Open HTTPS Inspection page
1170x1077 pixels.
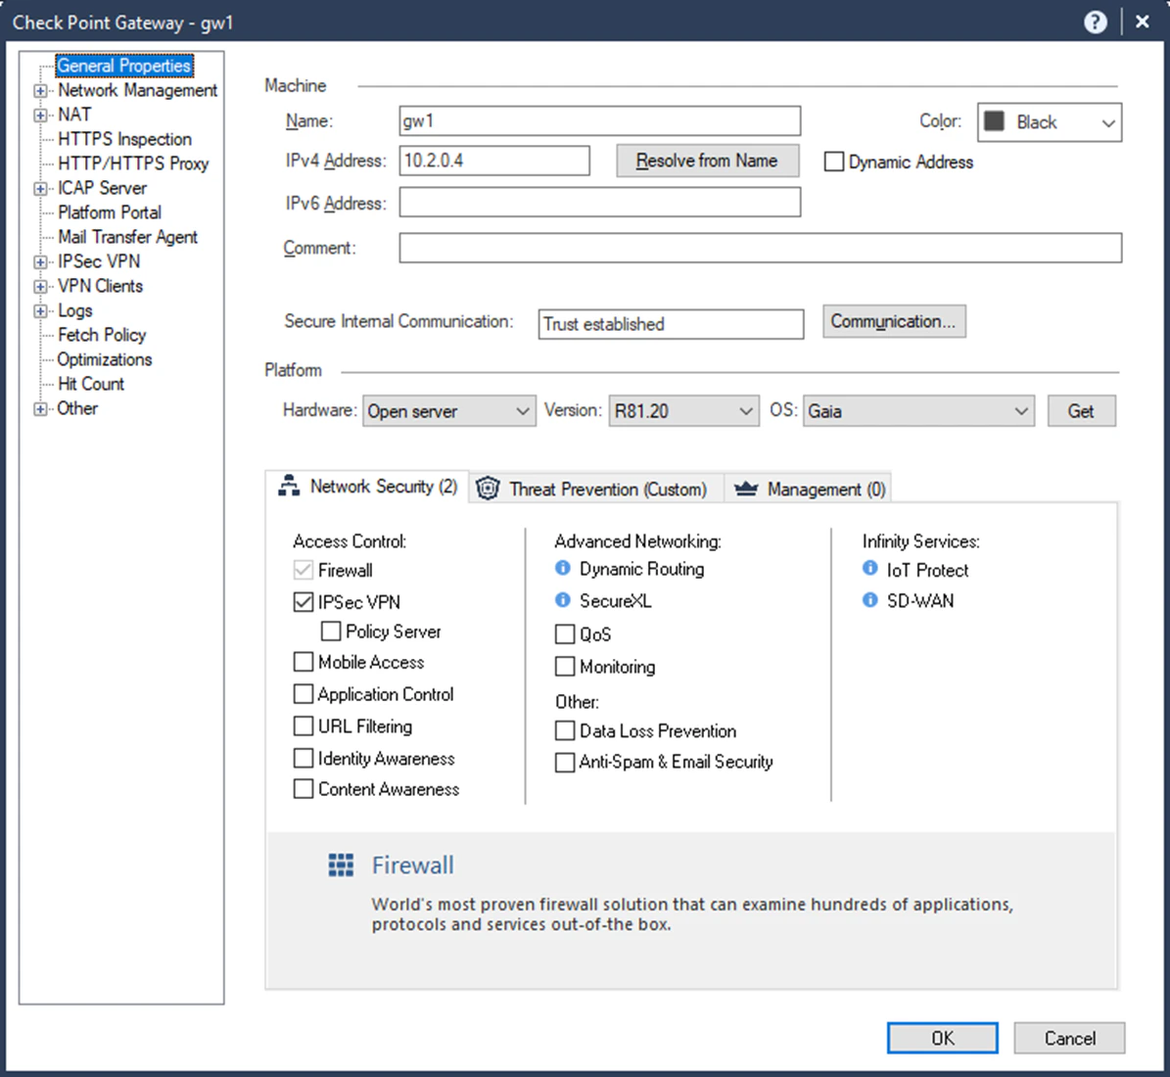pyautogui.click(x=124, y=139)
